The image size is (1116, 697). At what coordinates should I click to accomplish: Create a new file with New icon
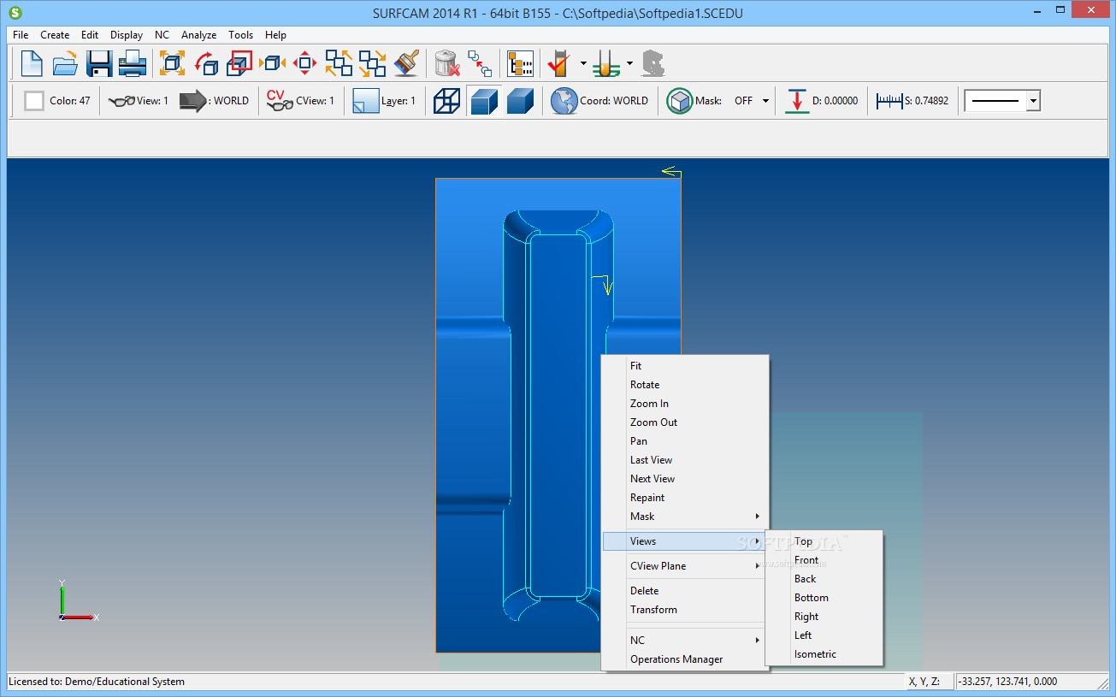[x=32, y=63]
